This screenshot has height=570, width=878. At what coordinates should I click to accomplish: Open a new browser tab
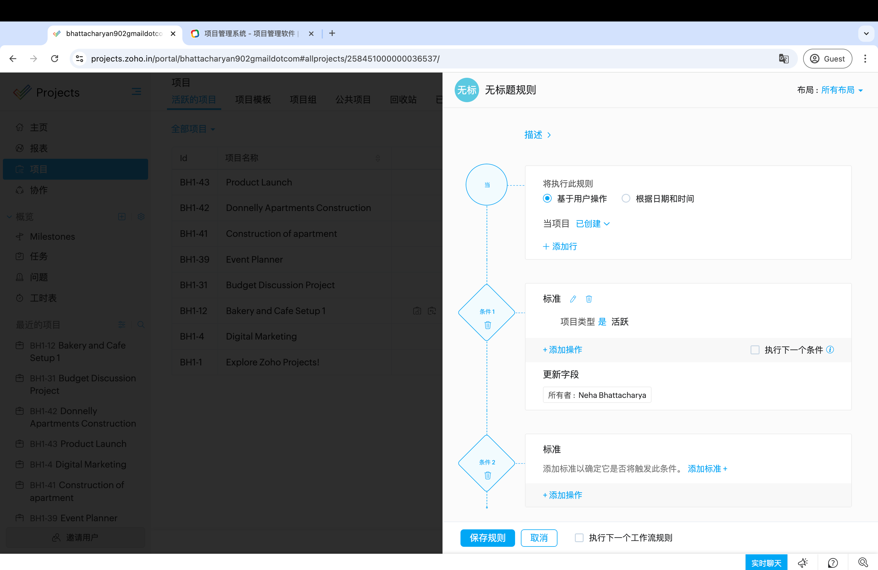tap(332, 34)
